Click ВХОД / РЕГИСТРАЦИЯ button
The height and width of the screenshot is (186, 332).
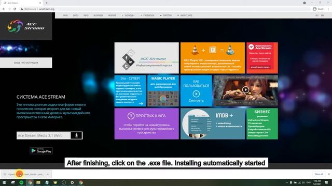tap(26, 63)
